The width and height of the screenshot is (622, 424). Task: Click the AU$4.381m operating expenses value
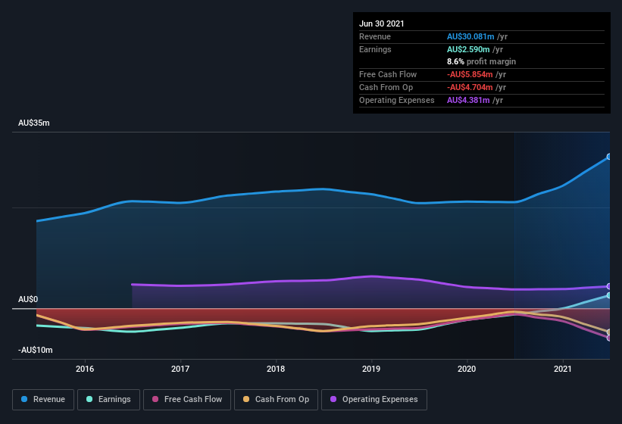pyautogui.click(x=468, y=100)
